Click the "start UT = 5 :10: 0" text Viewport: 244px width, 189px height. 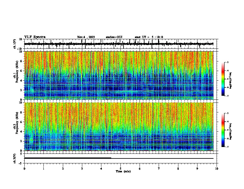pyautogui.click(x=149, y=37)
